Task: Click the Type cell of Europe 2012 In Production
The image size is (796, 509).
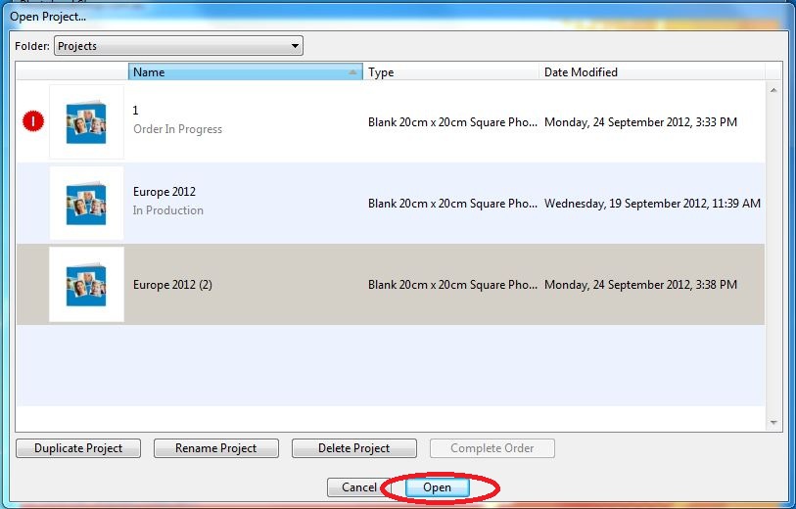Action: click(x=452, y=204)
